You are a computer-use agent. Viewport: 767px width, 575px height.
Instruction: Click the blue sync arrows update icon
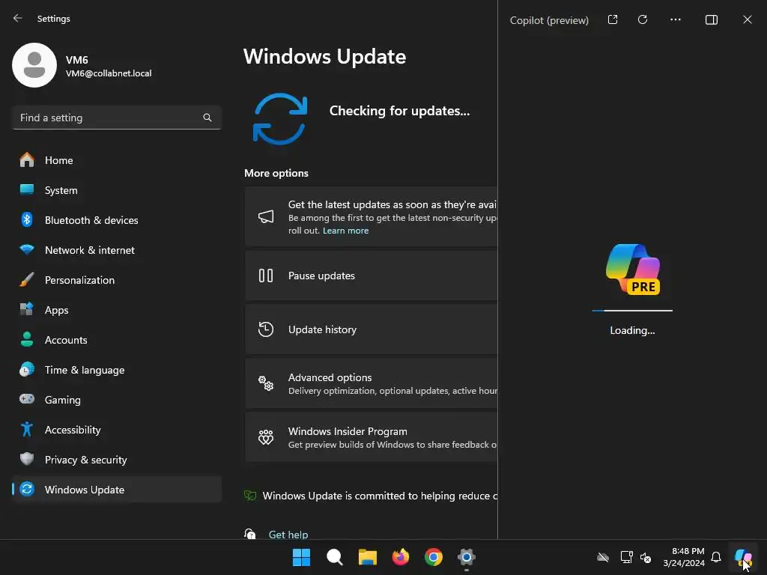pyautogui.click(x=280, y=119)
